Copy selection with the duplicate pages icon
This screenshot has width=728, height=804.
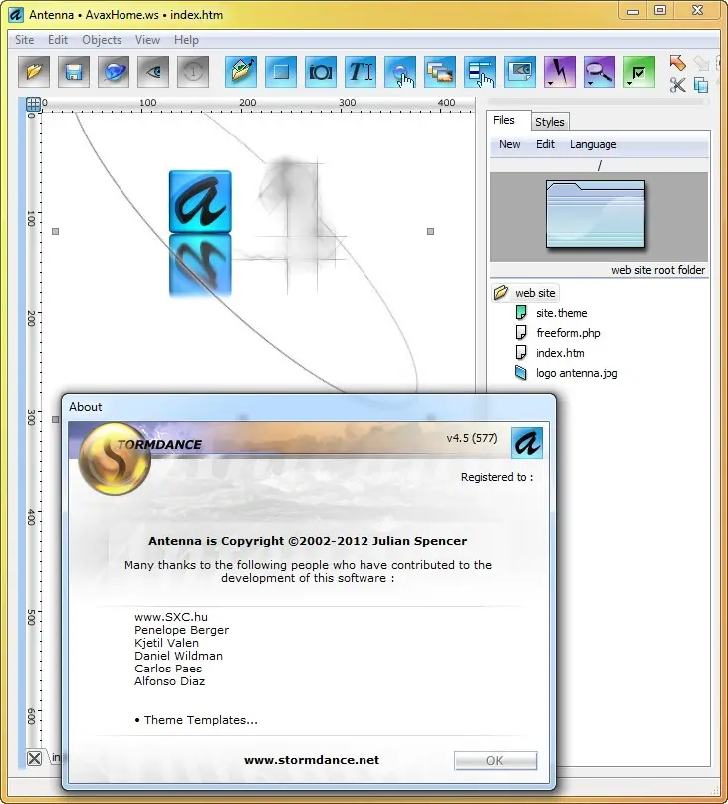pyautogui.click(x=701, y=85)
